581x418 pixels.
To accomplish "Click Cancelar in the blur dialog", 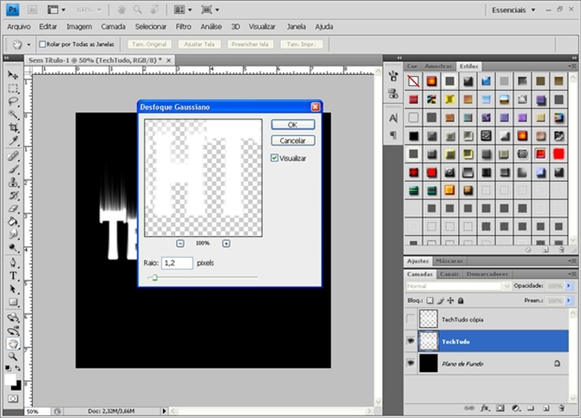I will (x=293, y=141).
